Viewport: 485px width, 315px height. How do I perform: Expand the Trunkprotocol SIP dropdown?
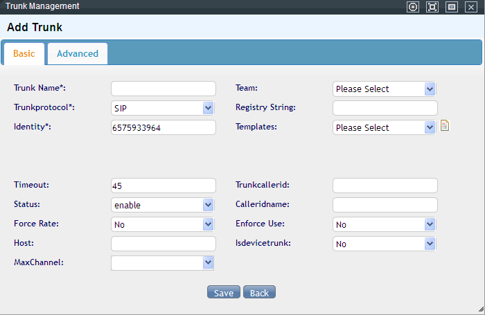point(163,108)
